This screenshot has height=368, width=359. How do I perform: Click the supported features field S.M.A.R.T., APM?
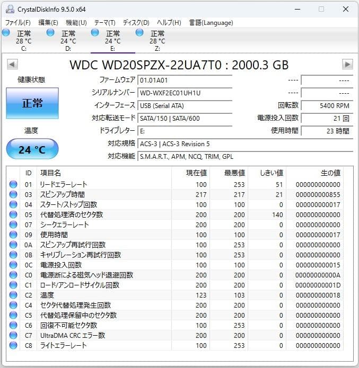[x=245, y=156]
